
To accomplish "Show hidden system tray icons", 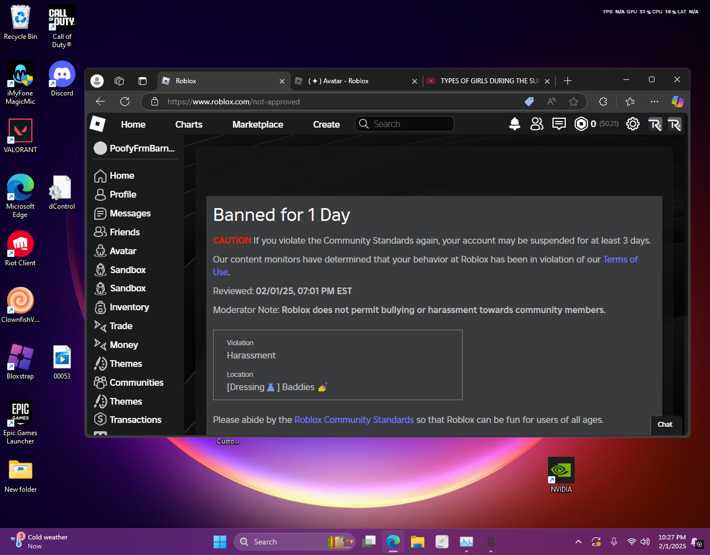I will [579, 542].
